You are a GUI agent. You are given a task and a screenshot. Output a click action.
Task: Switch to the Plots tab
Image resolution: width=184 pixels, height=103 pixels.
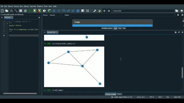(120, 28)
